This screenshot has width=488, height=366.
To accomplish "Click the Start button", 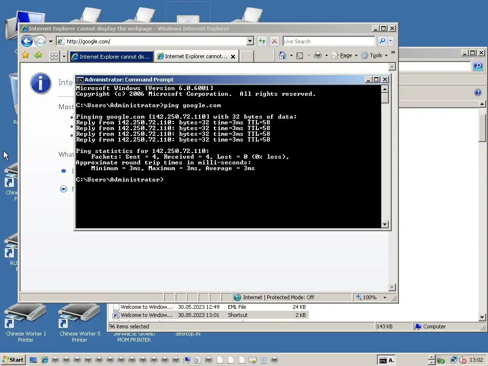I will pos(13,360).
